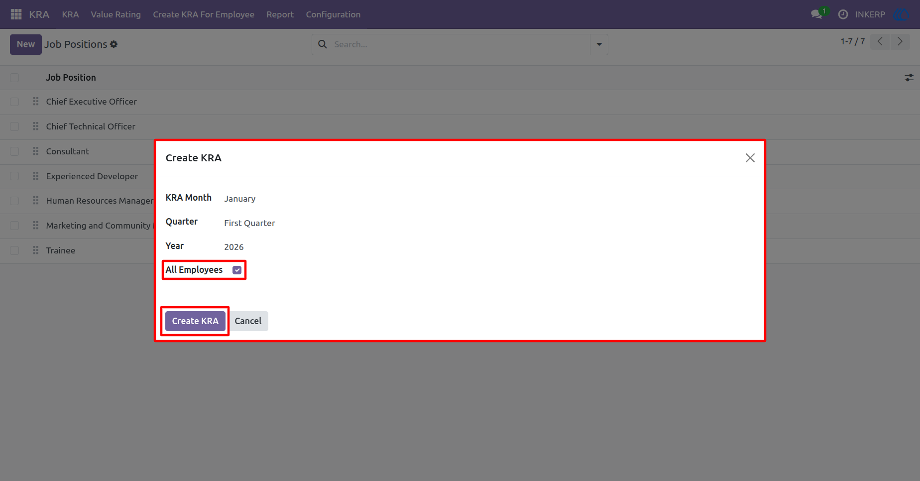Click the Create KRA button
The width and height of the screenshot is (920, 481).
tap(195, 321)
